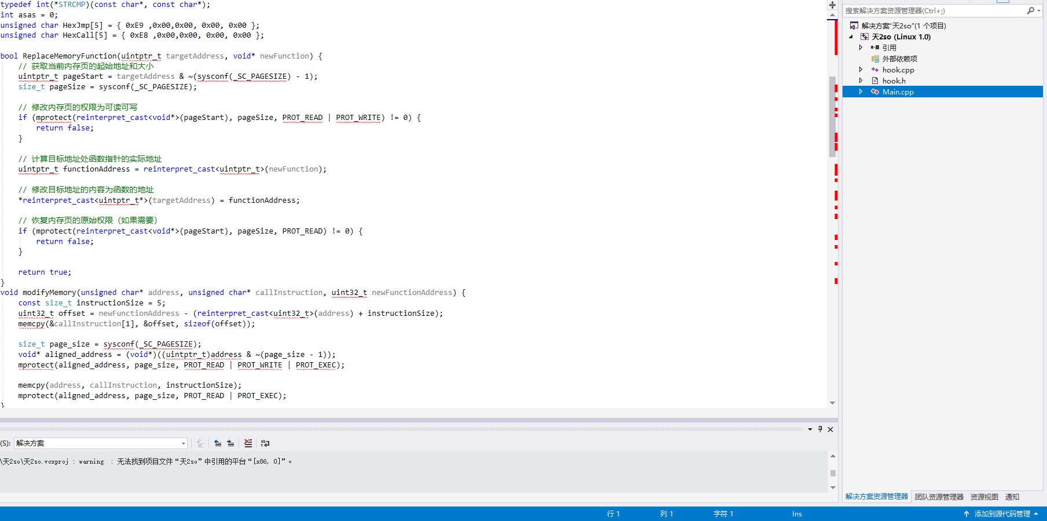Image resolution: width=1047 pixels, height=521 pixels.
Task: Click the 'Clear all' output icon
Action: point(248,443)
